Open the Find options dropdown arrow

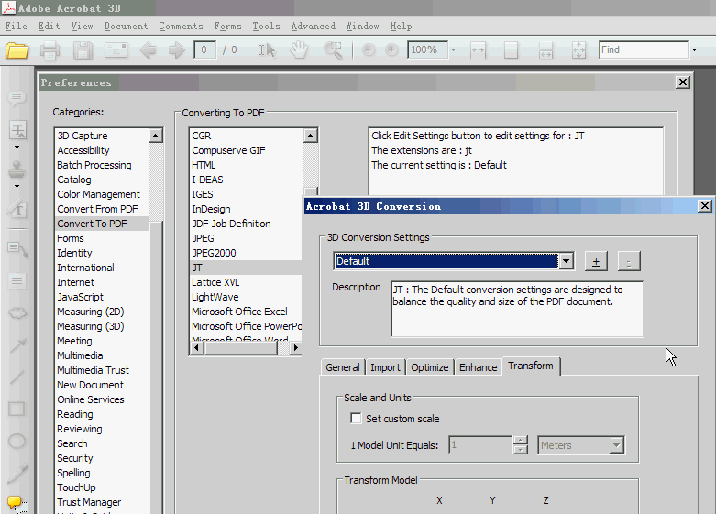694,49
